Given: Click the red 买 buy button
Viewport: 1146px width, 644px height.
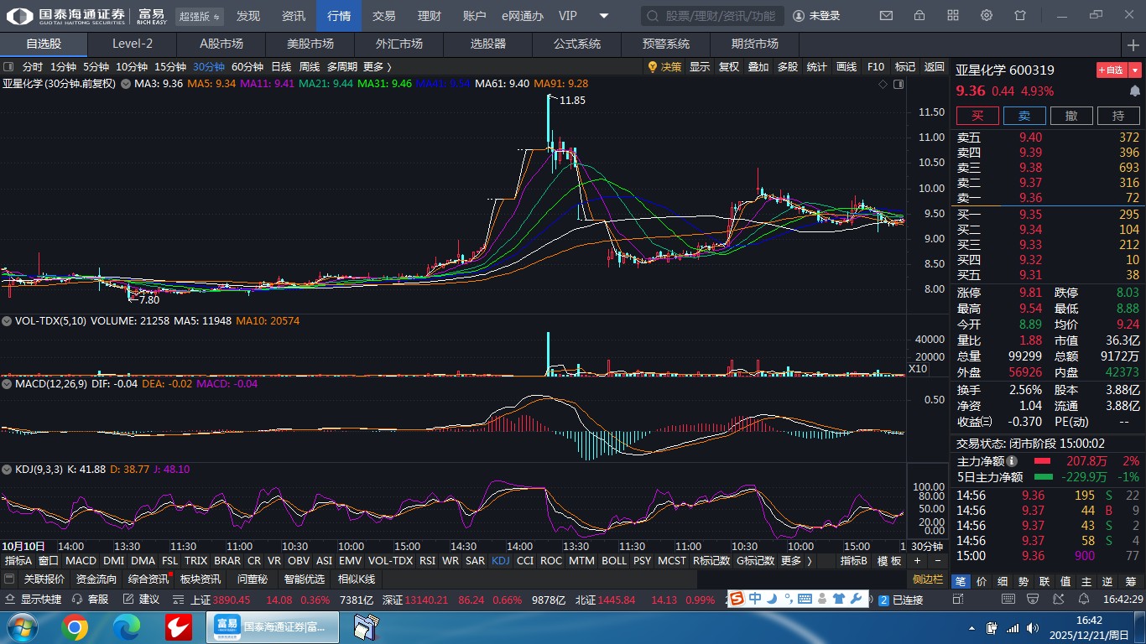Looking at the screenshot, I should tap(977, 116).
